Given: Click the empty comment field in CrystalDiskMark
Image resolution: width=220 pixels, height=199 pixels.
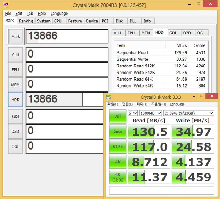Looking at the screenshot, I should click(162, 190).
